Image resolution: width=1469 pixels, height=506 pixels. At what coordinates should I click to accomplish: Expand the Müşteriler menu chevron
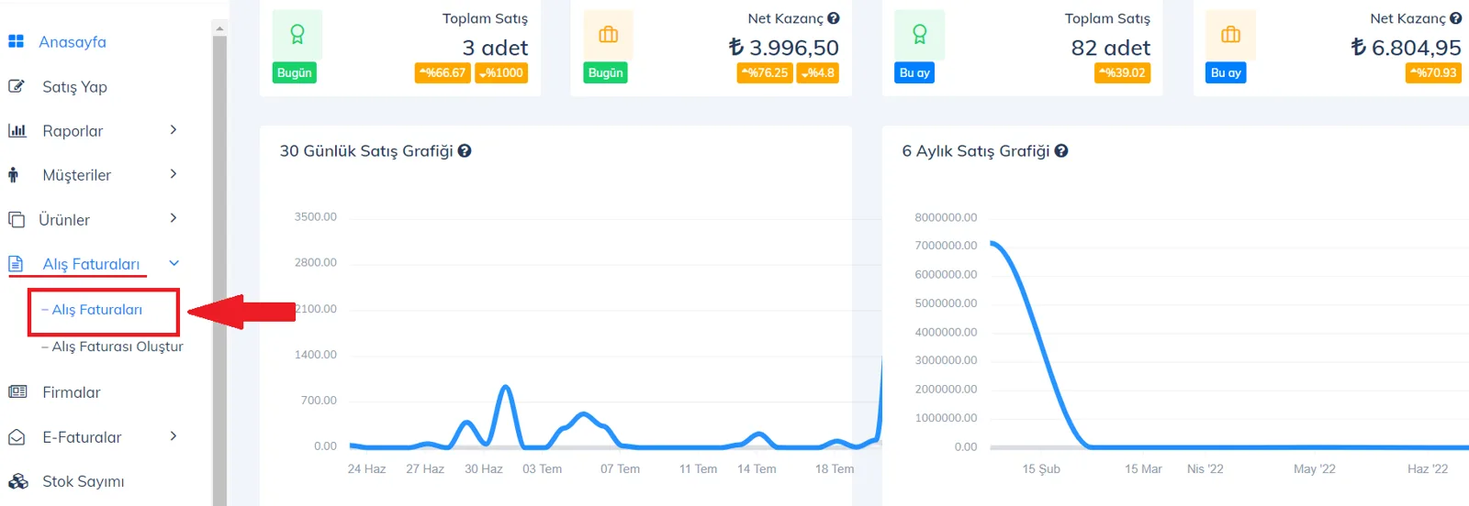174,173
